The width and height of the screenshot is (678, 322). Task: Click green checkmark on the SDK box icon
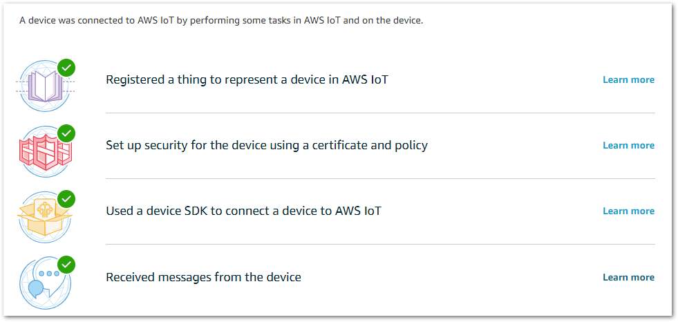[66, 199]
